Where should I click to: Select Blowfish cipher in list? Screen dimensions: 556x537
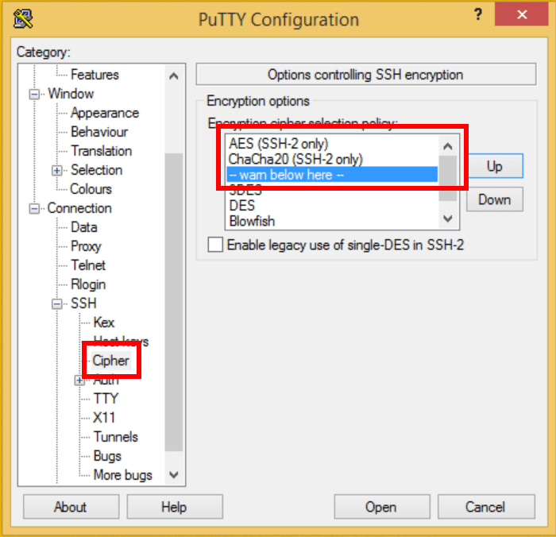[332, 221]
